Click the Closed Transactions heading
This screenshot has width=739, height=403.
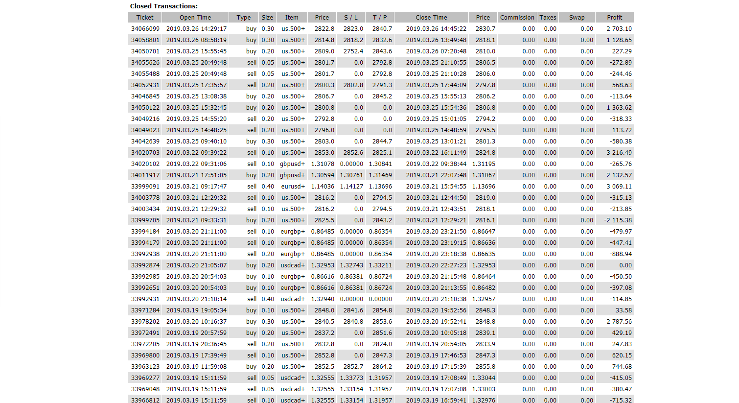point(164,6)
